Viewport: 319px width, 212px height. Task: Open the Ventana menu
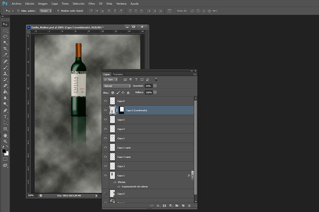tap(121, 4)
